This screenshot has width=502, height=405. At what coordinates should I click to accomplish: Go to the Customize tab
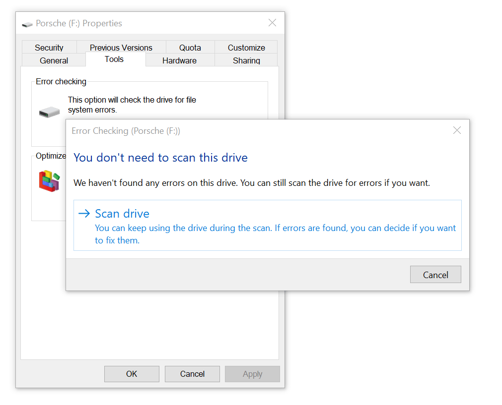(x=246, y=48)
